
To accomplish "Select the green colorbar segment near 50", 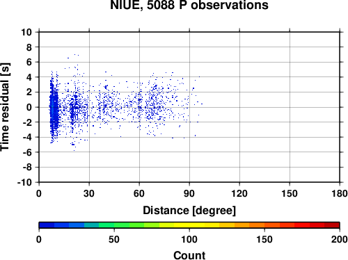I will pyautogui.click(x=122, y=225).
